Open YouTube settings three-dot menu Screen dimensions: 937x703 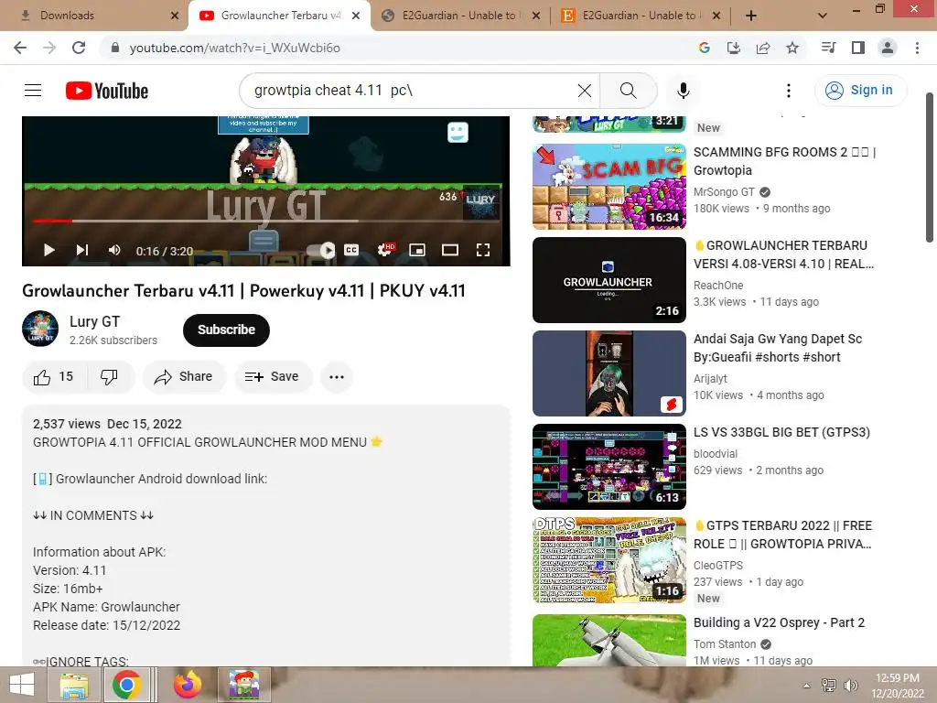[x=788, y=91]
